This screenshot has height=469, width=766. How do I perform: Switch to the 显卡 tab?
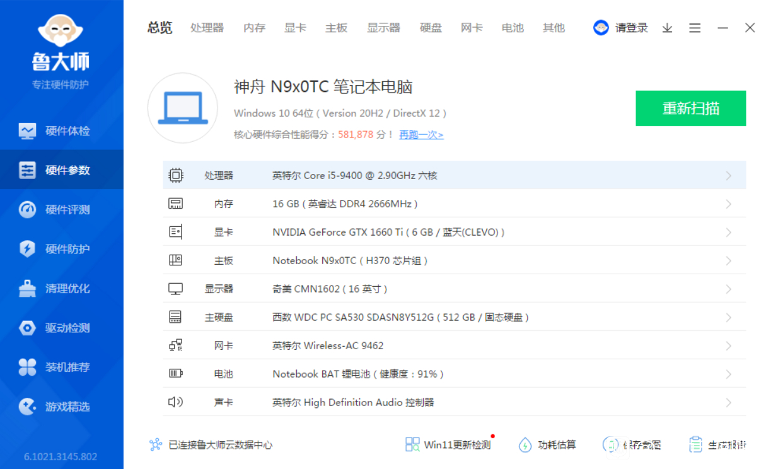click(x=295, y=28)
